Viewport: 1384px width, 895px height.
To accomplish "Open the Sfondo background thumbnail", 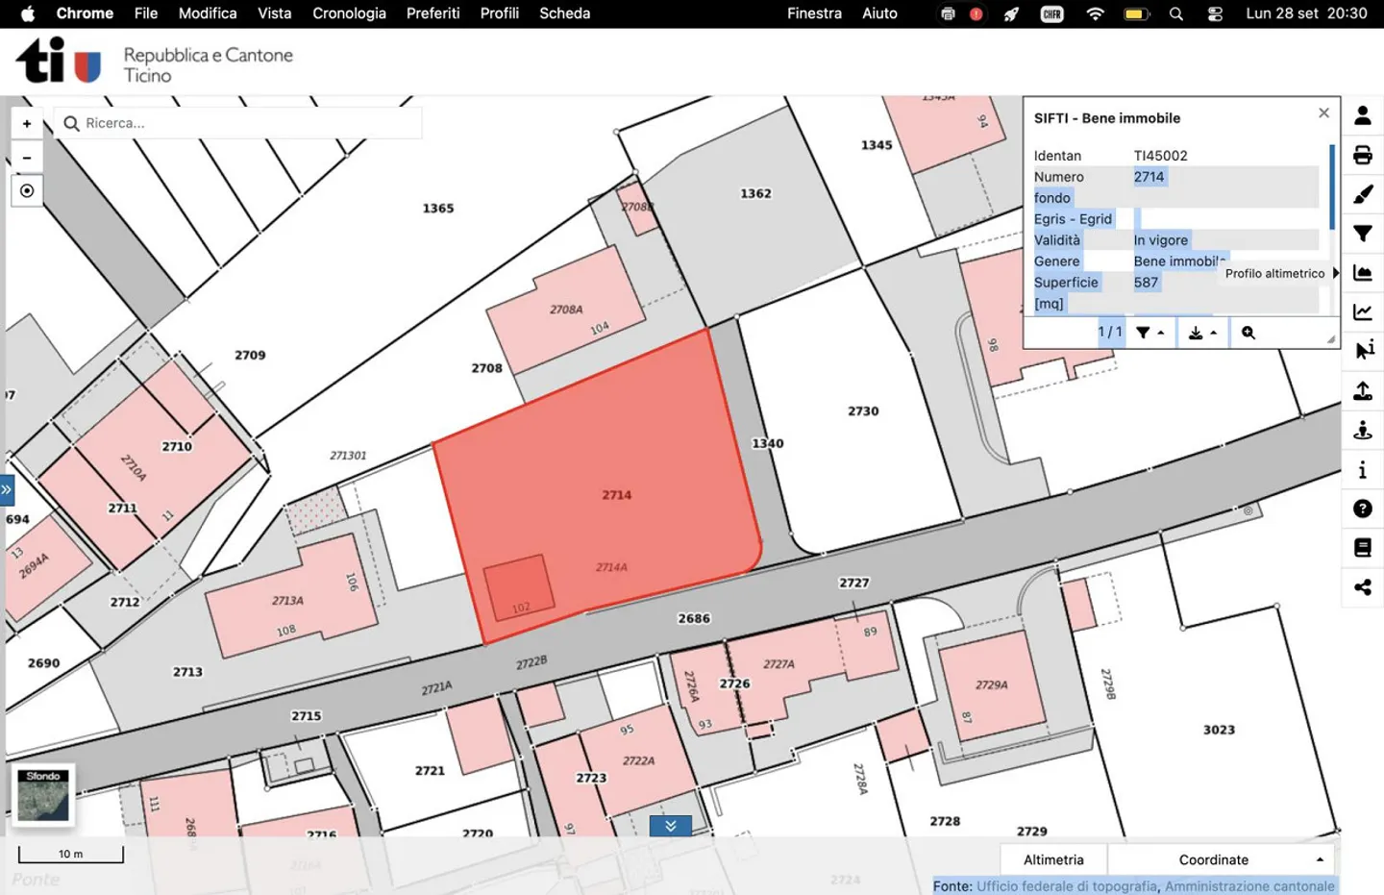I will click(43, 795).
